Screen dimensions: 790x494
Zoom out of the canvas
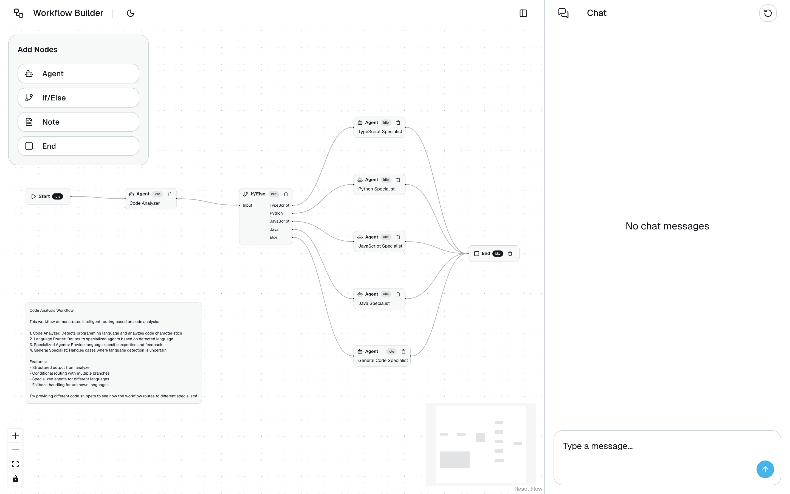[x=15, y=450]
